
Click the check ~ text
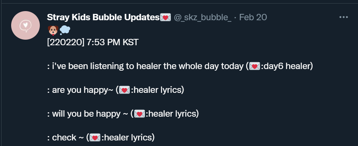pyautogui.click(x=68, y=138)
